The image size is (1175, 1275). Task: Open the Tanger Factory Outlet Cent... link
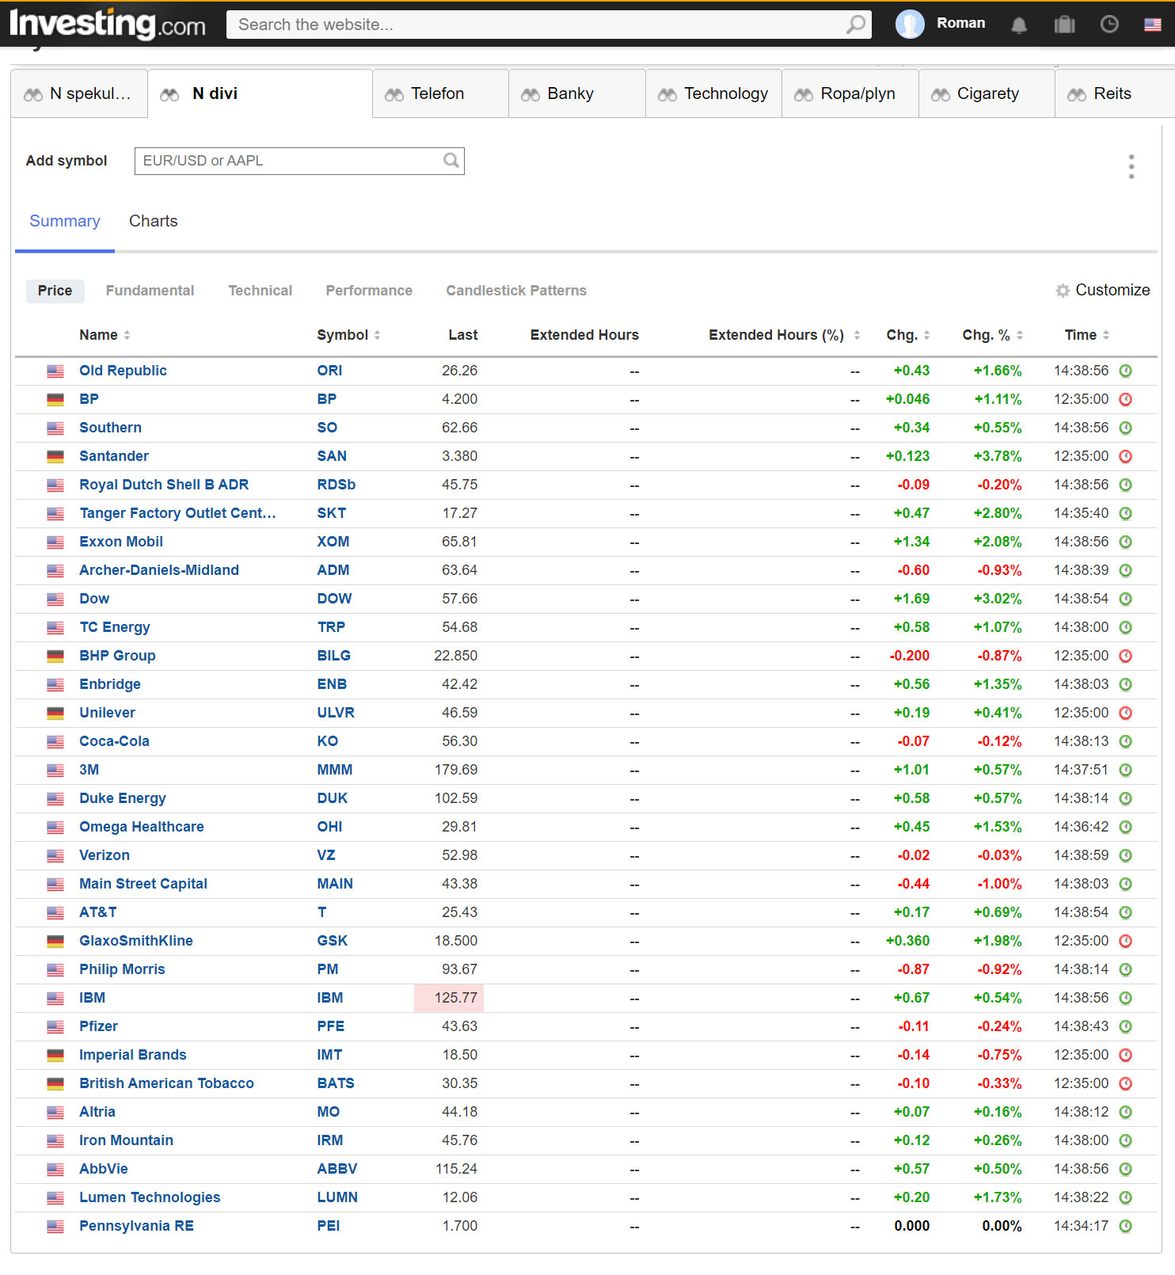pyautogui.click(x=177, y=513)
